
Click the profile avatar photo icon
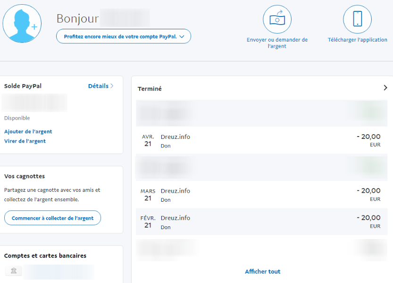click(22, 24)
